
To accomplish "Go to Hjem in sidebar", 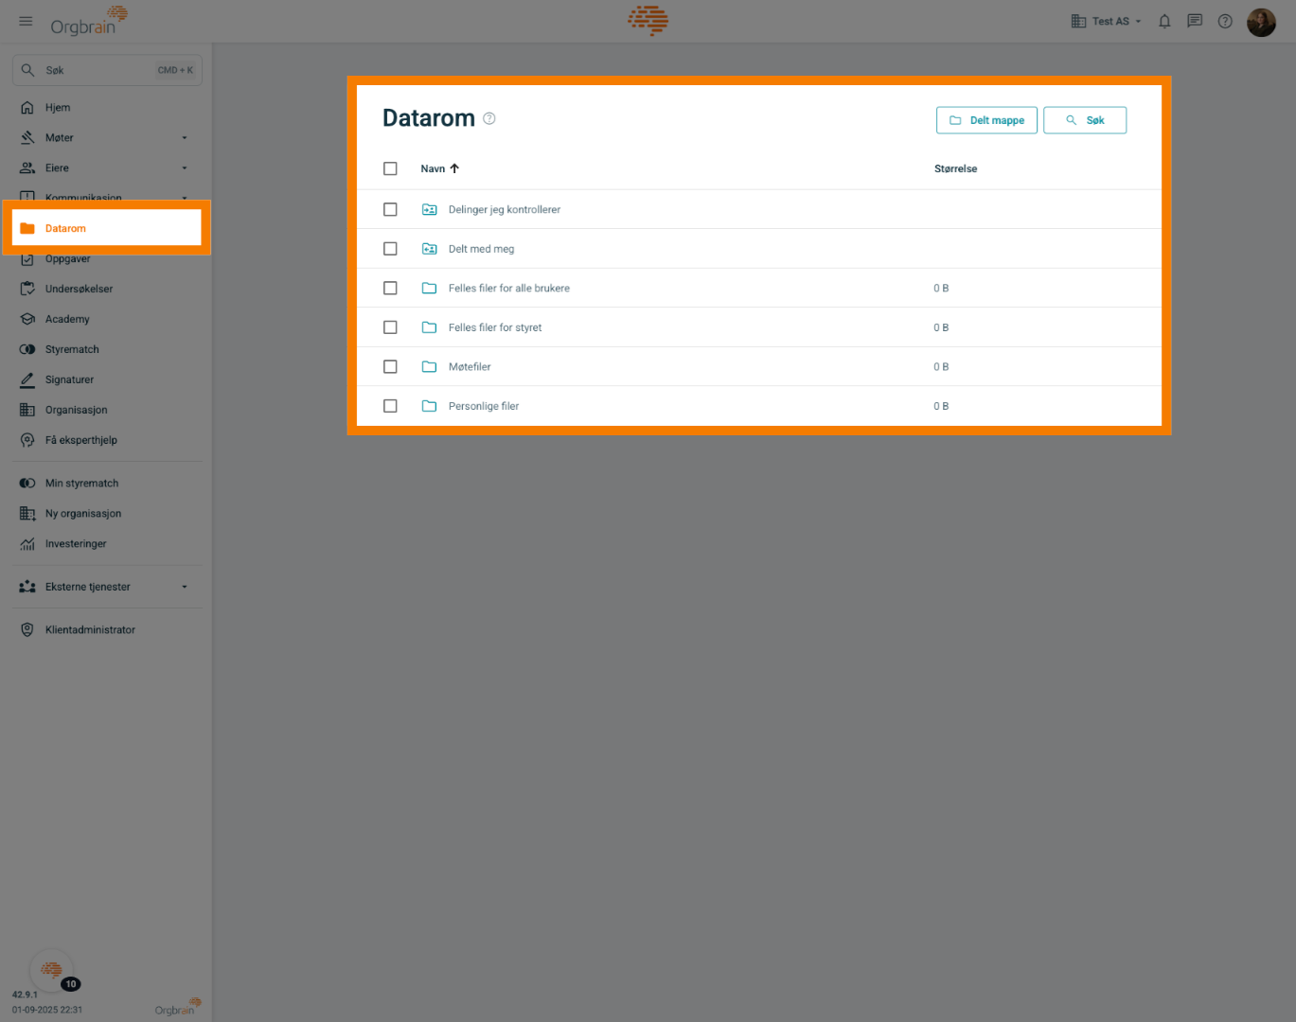I will click(x=107, y=108).
